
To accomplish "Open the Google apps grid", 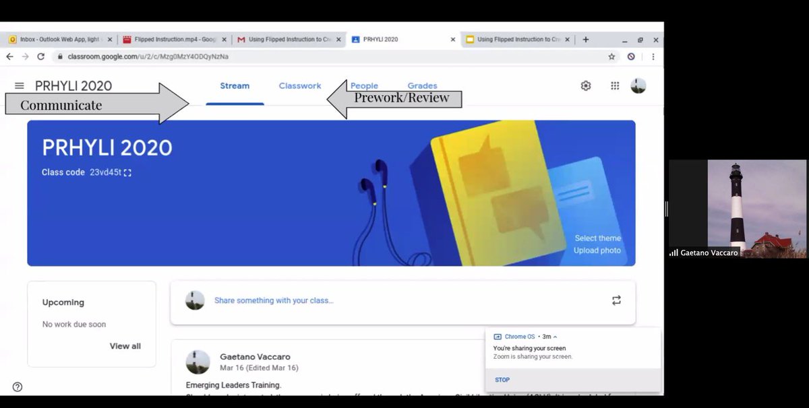I will (614, 86).
